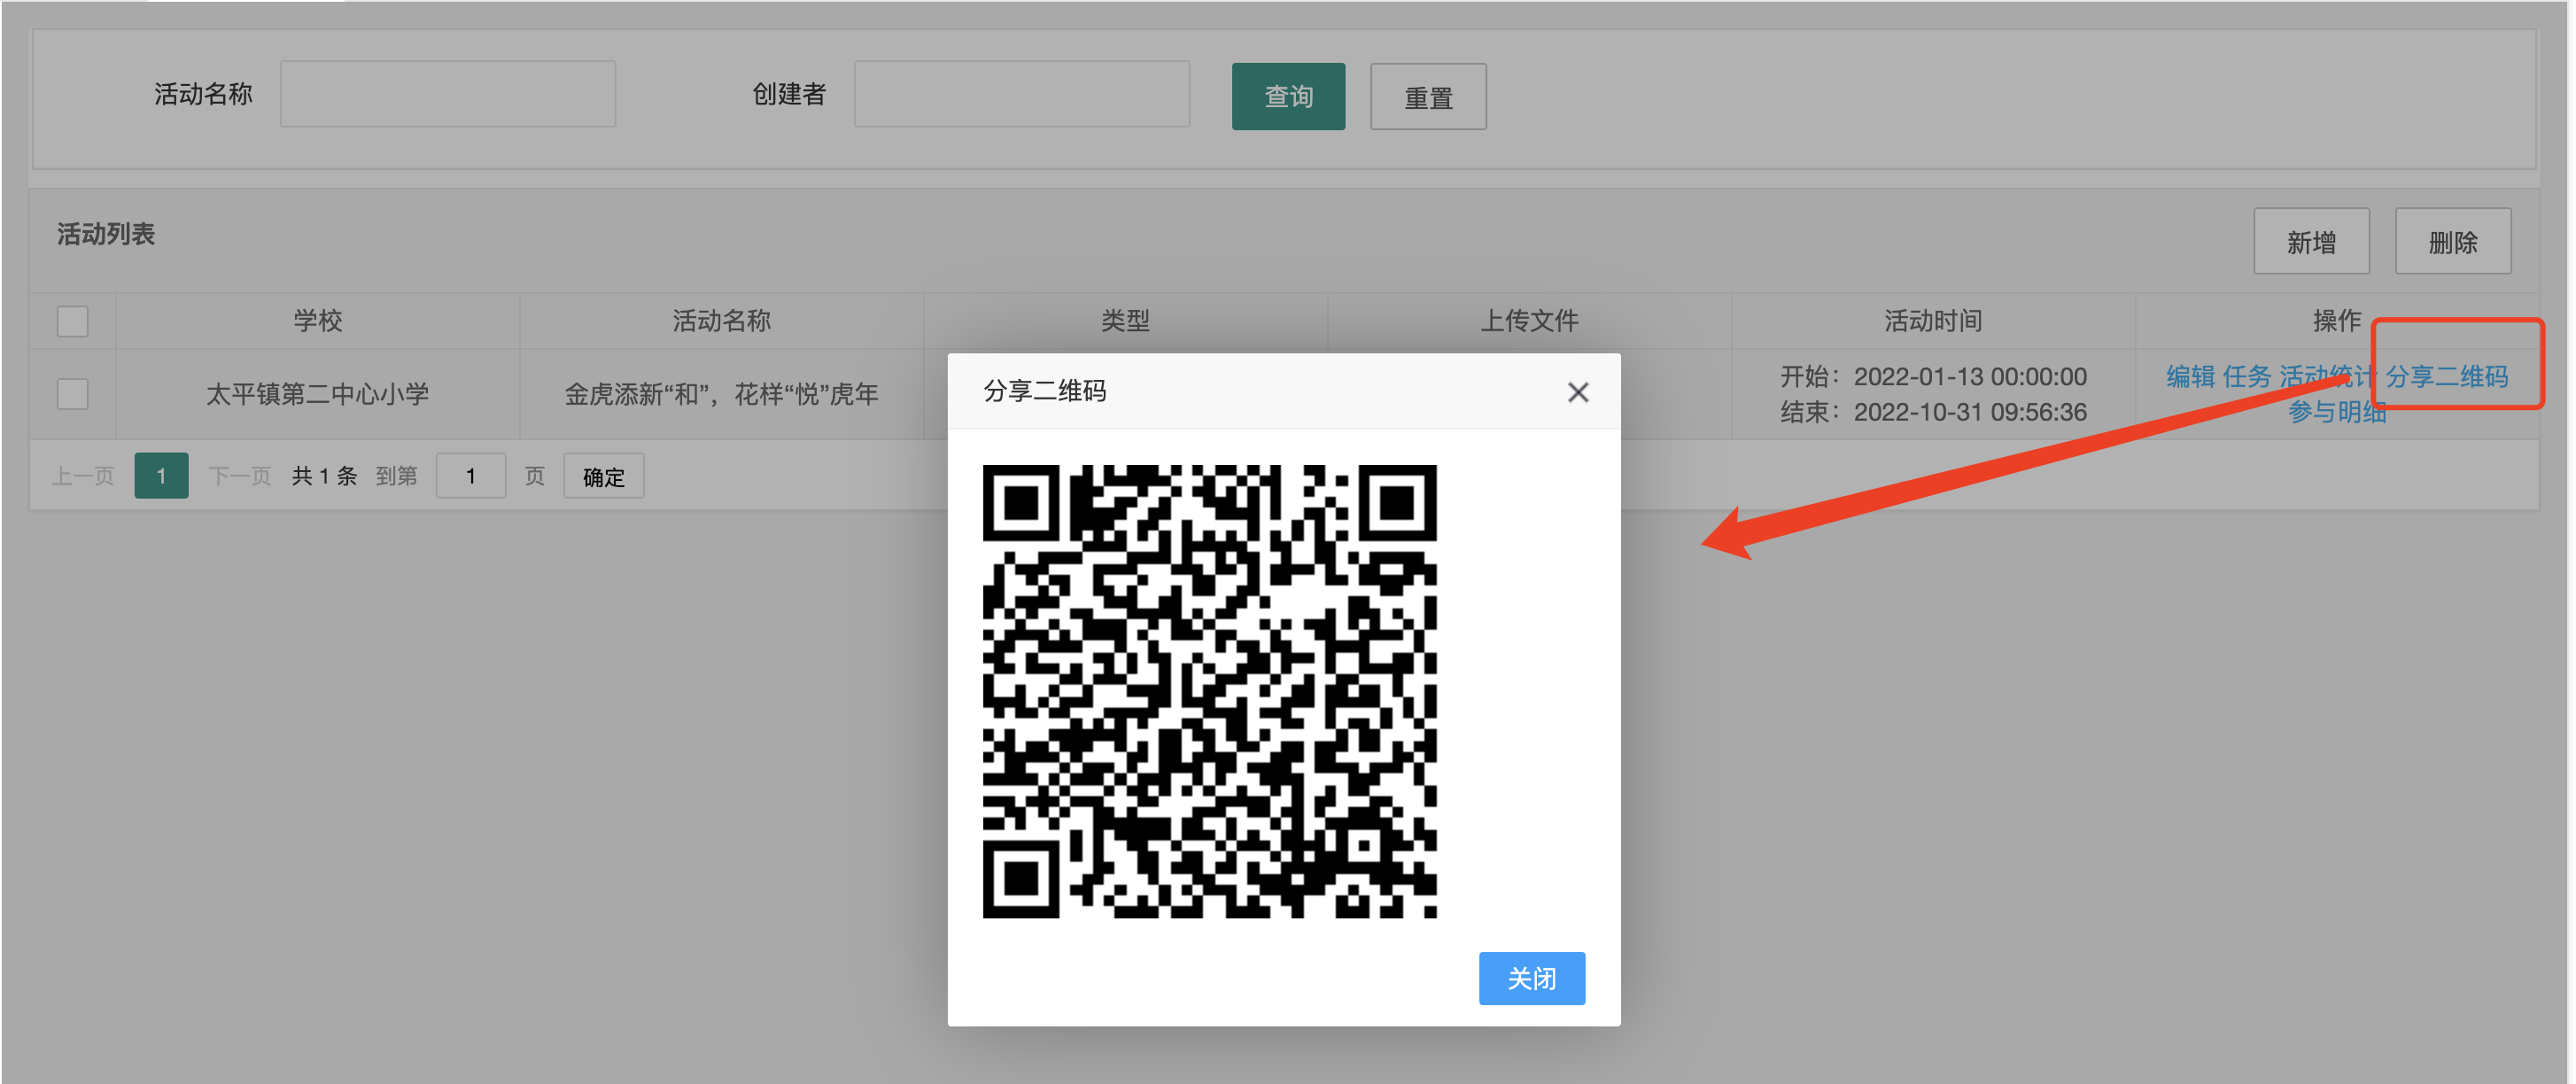Click the 开始：2022-01-13 00:00:00 time text
This screenshot has height=1084, width=2576.
coord(1932,377)
